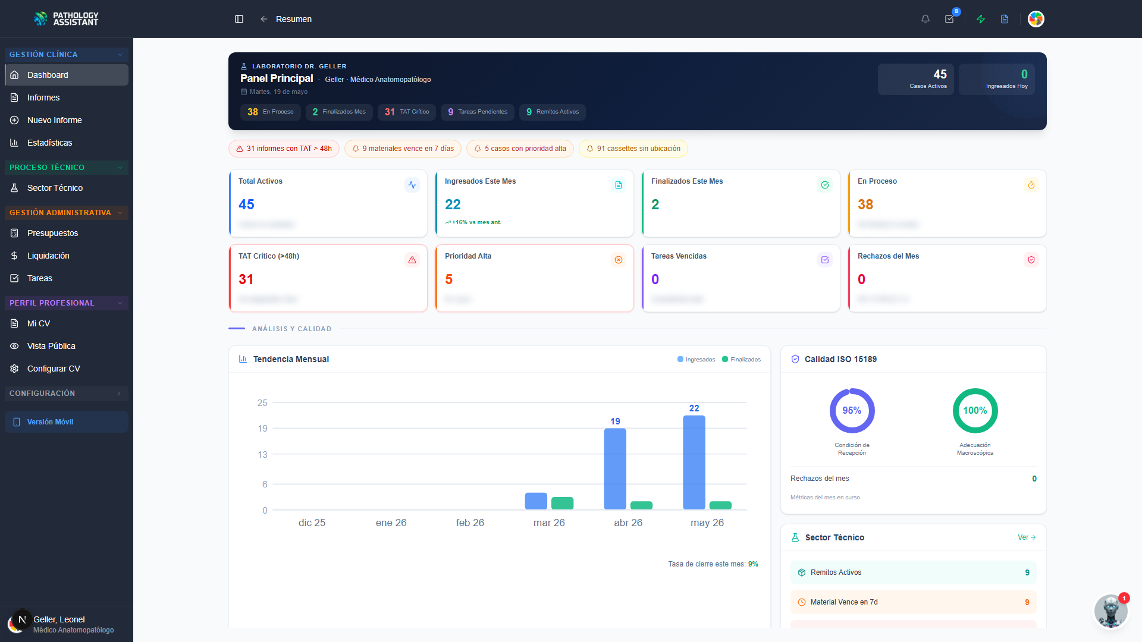Open the tasks checklist icon with badge
Image resolution: width=1142 pixels, height=642 pixels.
pos(950,19)
